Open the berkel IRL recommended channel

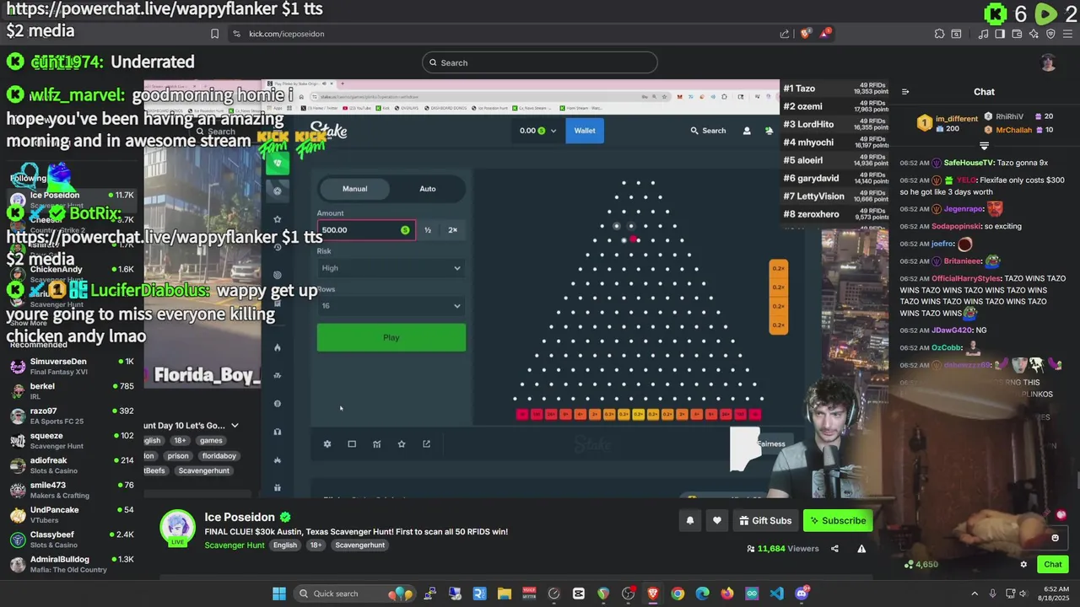pos(71,392)
